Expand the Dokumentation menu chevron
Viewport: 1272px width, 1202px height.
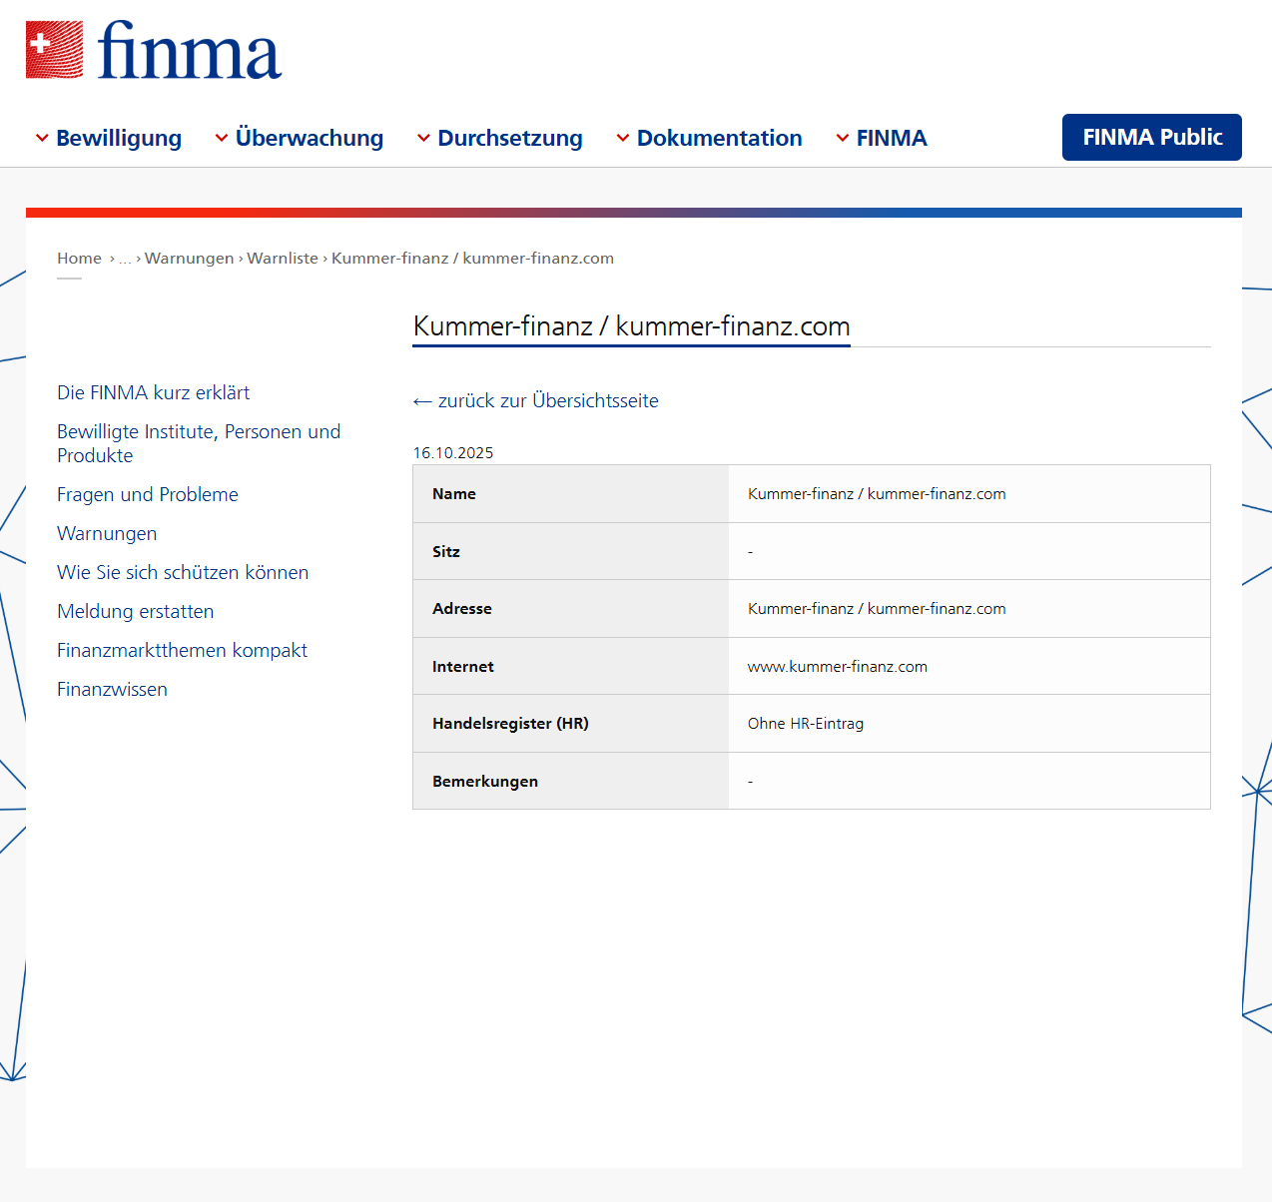[x=623, y=138]
